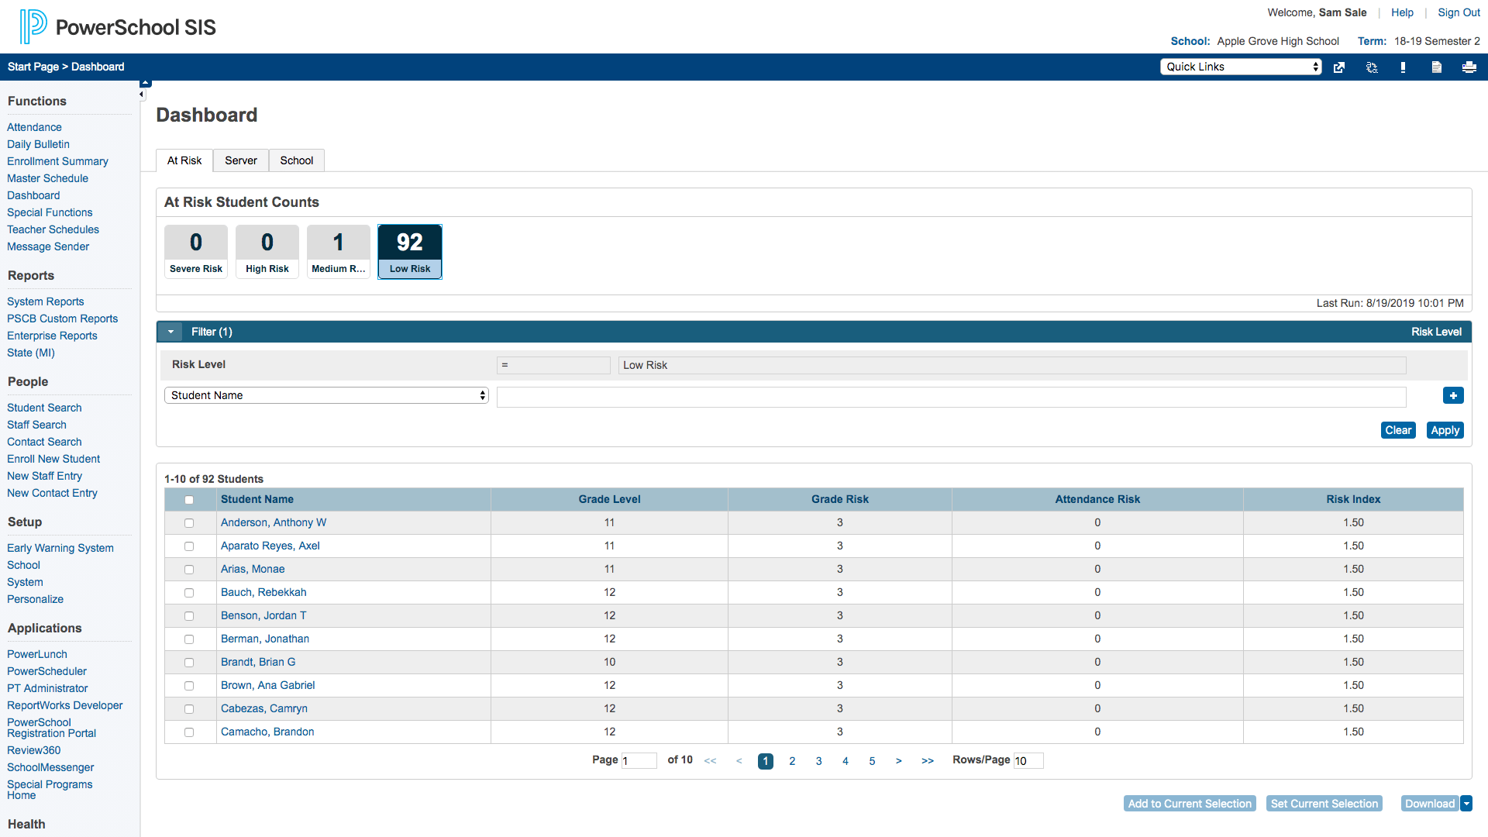
Task: Open the report queue document icon
Action: pyautogui.click(x=1436, y=67)
